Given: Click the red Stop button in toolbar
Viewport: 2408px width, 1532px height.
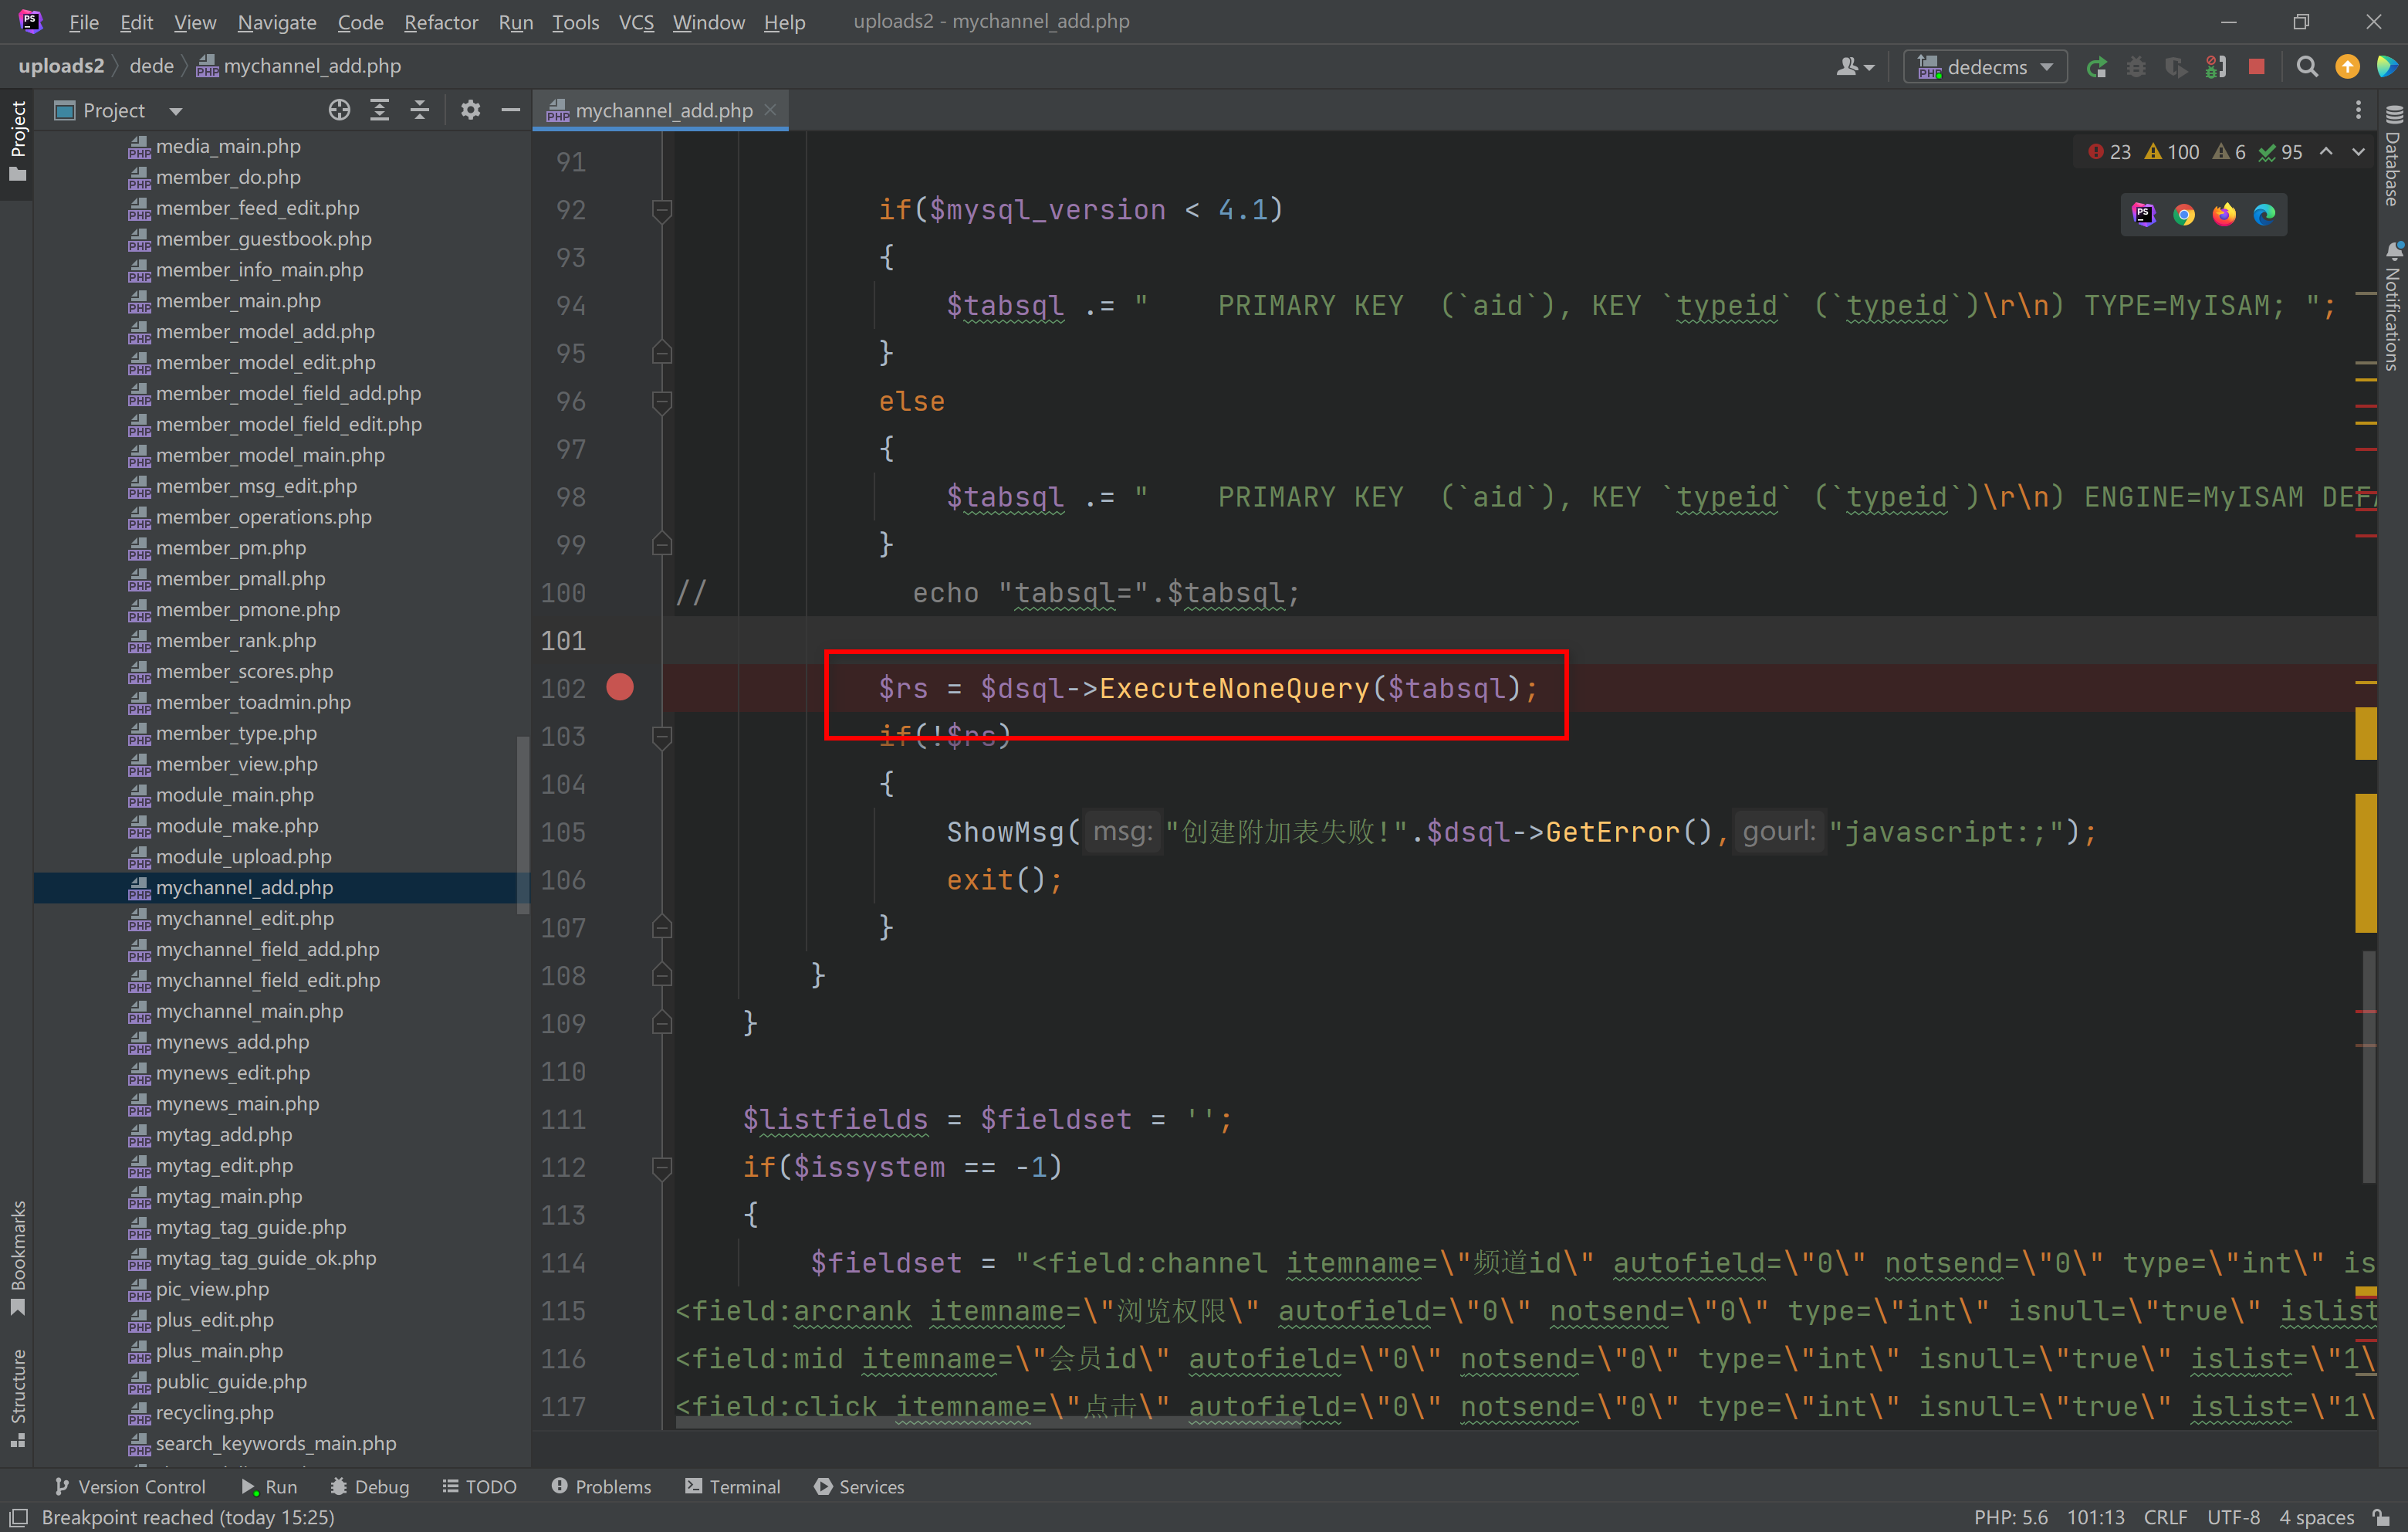Looking at the screenshot, I should click(x=2256, y=67).
